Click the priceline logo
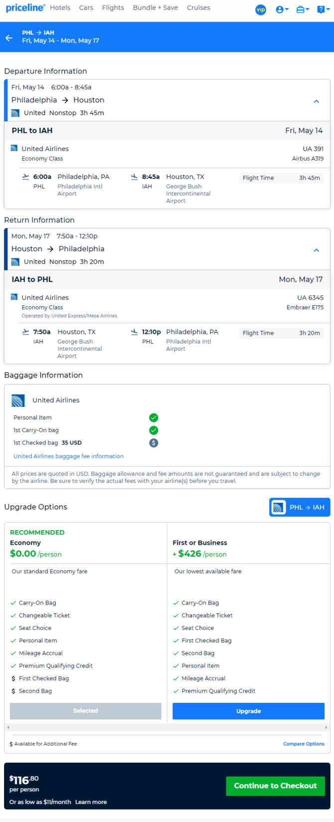 pyautogui.click(x=25, y=8)
